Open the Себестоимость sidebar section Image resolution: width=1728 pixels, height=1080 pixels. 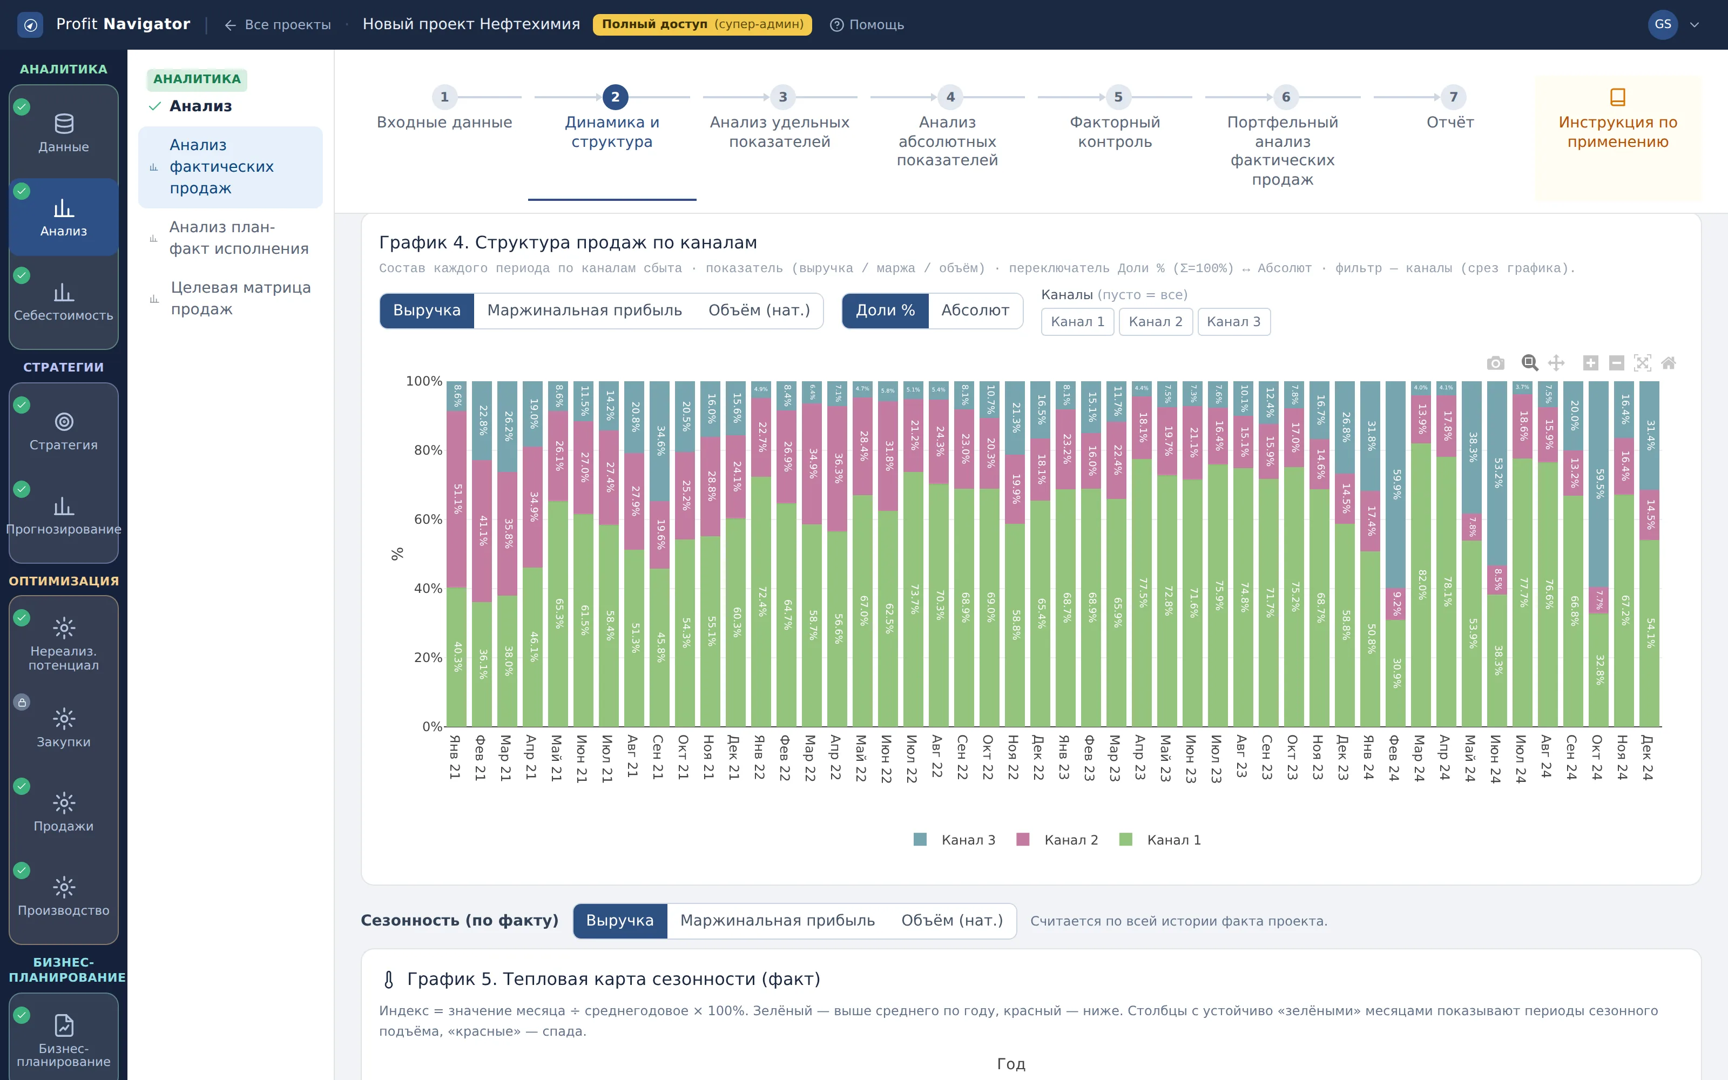(64, 301)
